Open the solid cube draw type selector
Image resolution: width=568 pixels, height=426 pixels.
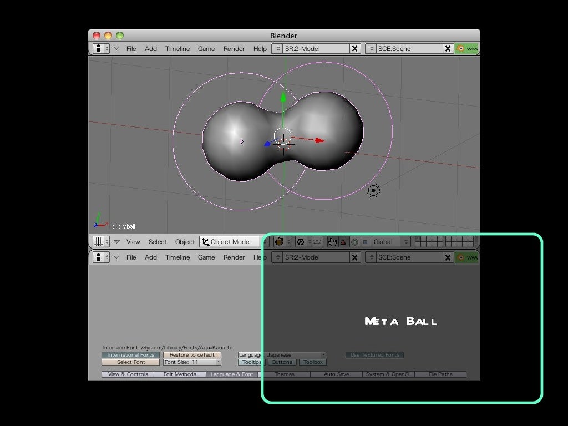click(x=282, y=242)
